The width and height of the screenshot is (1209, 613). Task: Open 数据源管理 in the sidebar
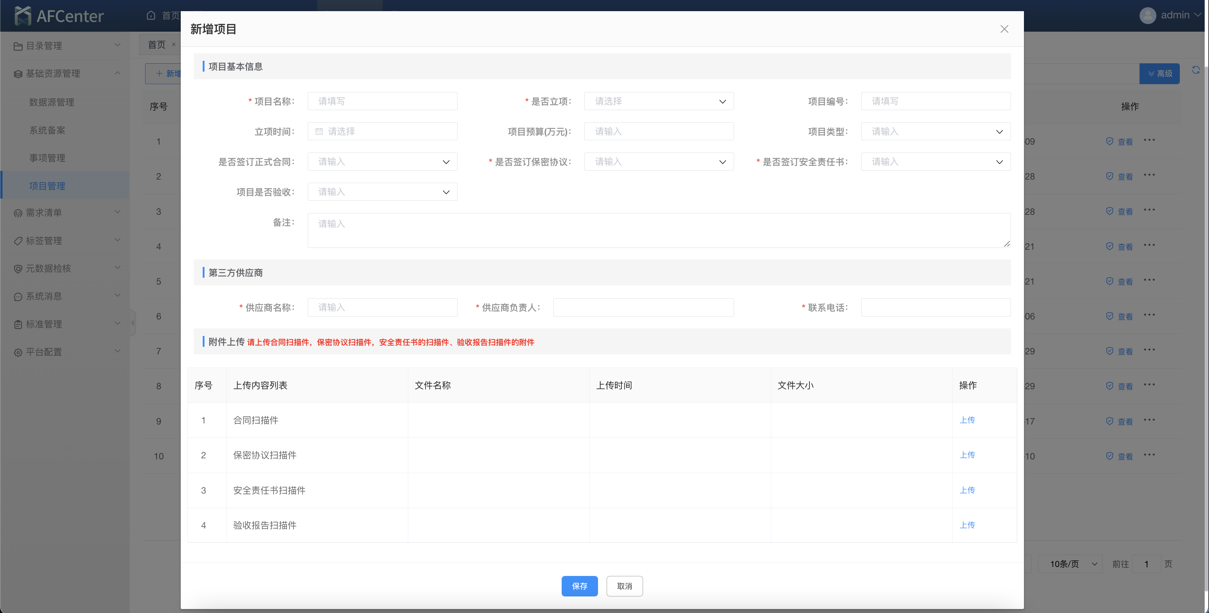51,102
